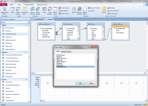Create a new Report

tap(74, 10)
